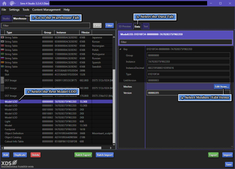Image resolution: width=235 pixels, height=169 pixels.
Task: Open the Help menu
Action: 67,10
